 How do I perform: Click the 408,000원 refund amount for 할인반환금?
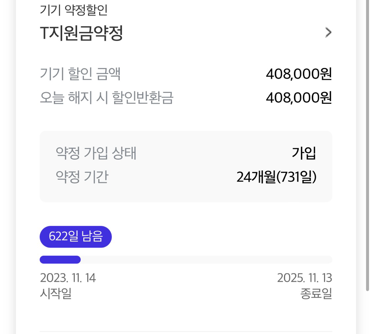299,98
